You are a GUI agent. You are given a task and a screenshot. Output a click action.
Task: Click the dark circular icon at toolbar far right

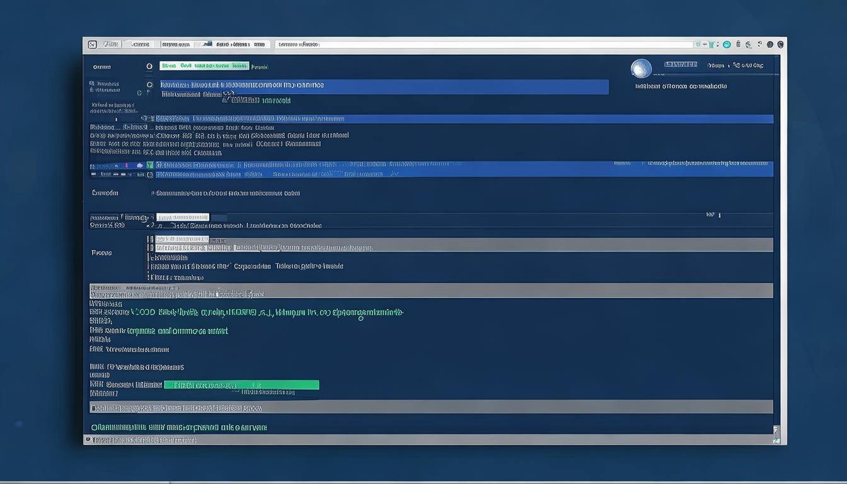(780, 45)
